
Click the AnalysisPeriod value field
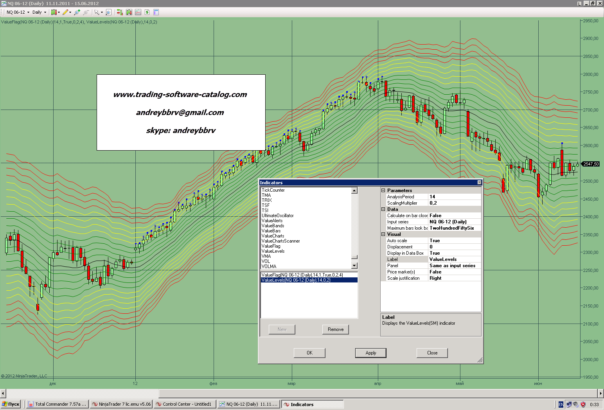click(454, 197)
